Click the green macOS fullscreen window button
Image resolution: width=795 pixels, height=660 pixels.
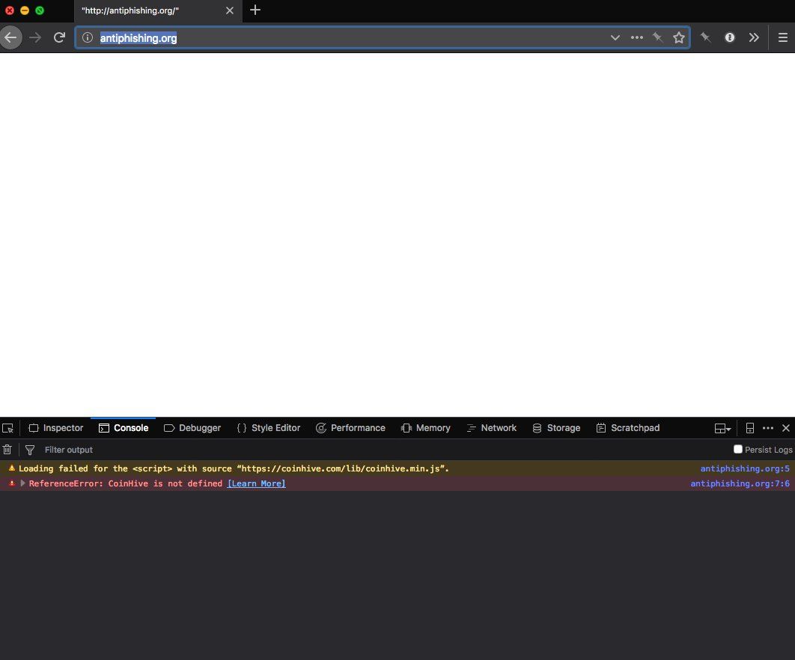pyautogui.click(x=40, y=10)
